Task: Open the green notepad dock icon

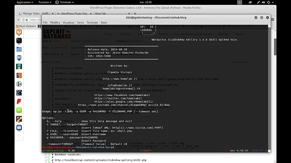Action: point(19,110)
